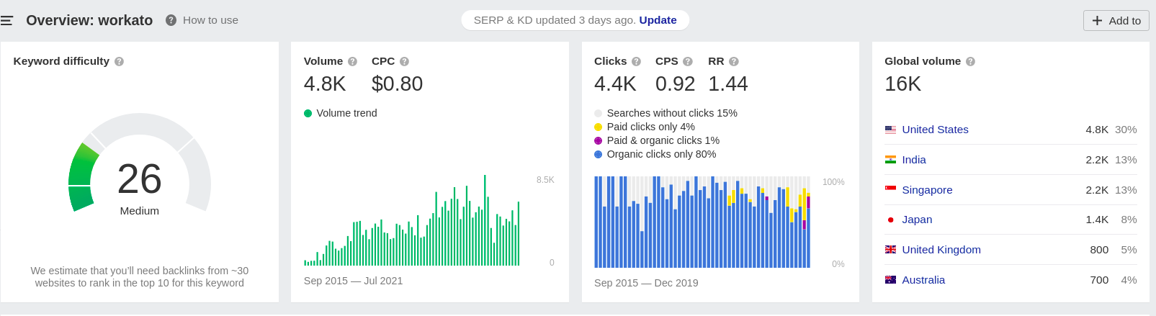
Task: Click the India flag icon
Action: (890, 160)
